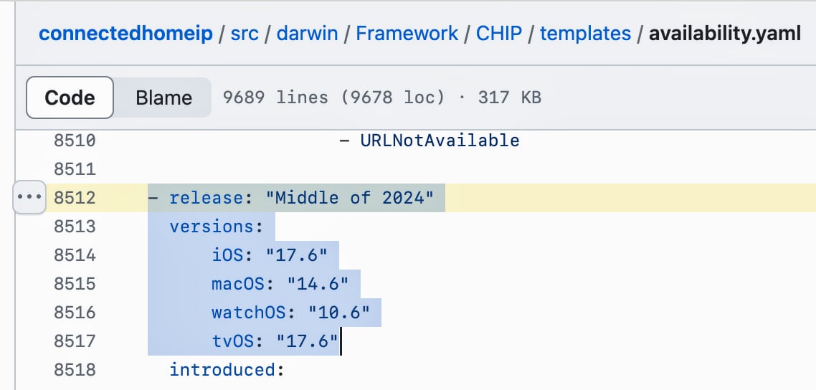Click line number 8513 for versions
This screenshot has height=390, width=816.
coord(75,227)
